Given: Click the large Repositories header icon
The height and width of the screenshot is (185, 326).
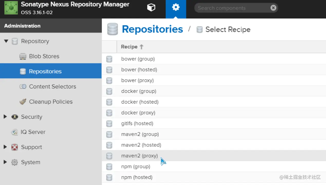Looking at the screenshot, I should click(x=112, y=29).
